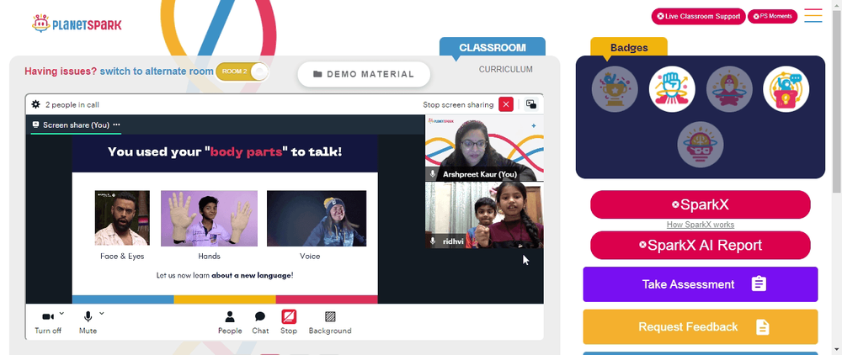This screenshot has height=355, width=842.
Task: Follow the How SparkX works link
Action: pyautogui.click(x=701, y=225)
